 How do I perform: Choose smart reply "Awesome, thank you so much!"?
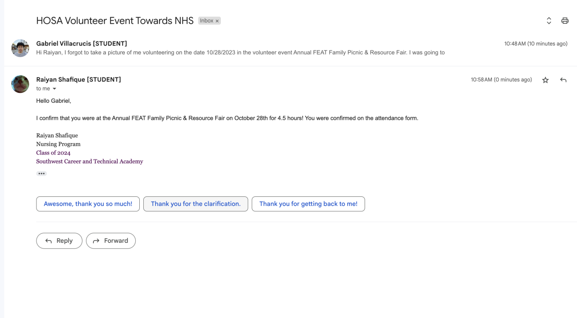coord(88,204)
